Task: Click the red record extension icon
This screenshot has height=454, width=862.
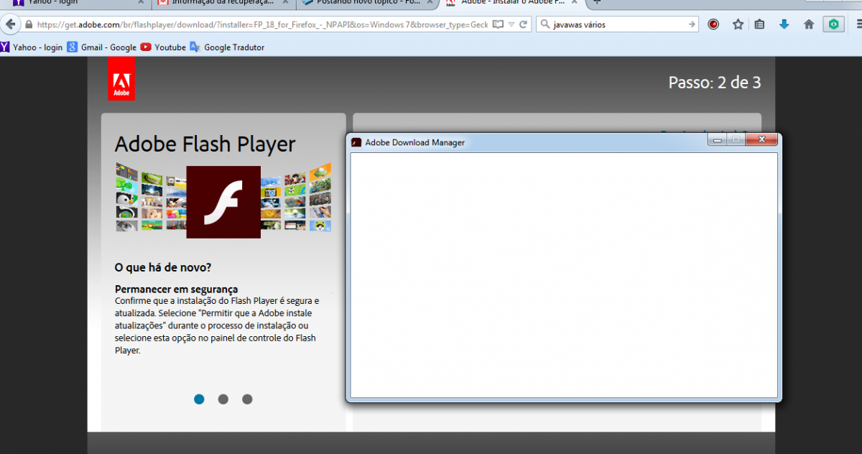Action: click(713, 24)
